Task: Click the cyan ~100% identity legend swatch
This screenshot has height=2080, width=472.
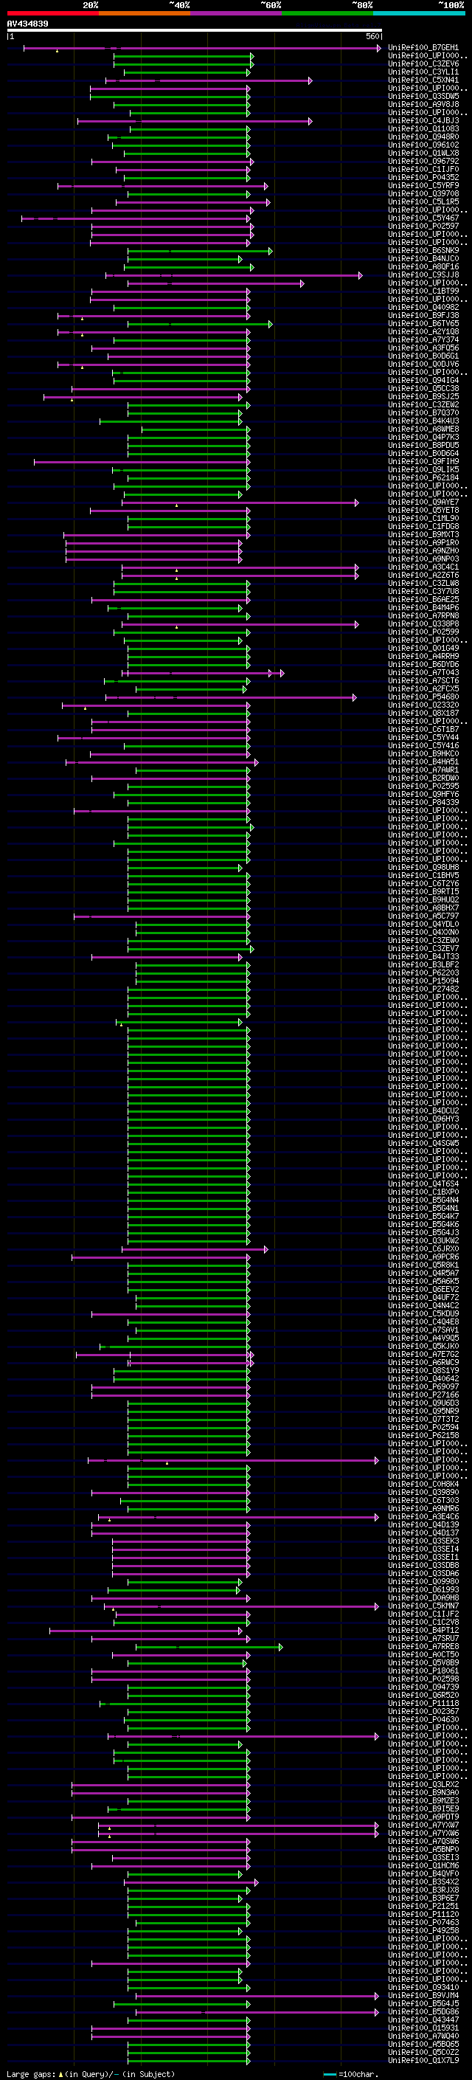Action: [420, 14]
